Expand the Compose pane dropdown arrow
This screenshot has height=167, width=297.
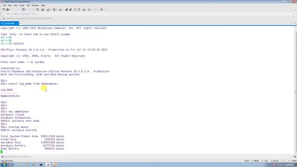(91, 10)
